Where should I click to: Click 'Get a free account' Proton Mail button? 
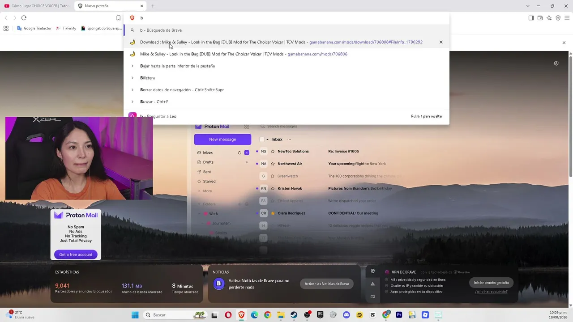pyautogui.click(x=76, y=254)
